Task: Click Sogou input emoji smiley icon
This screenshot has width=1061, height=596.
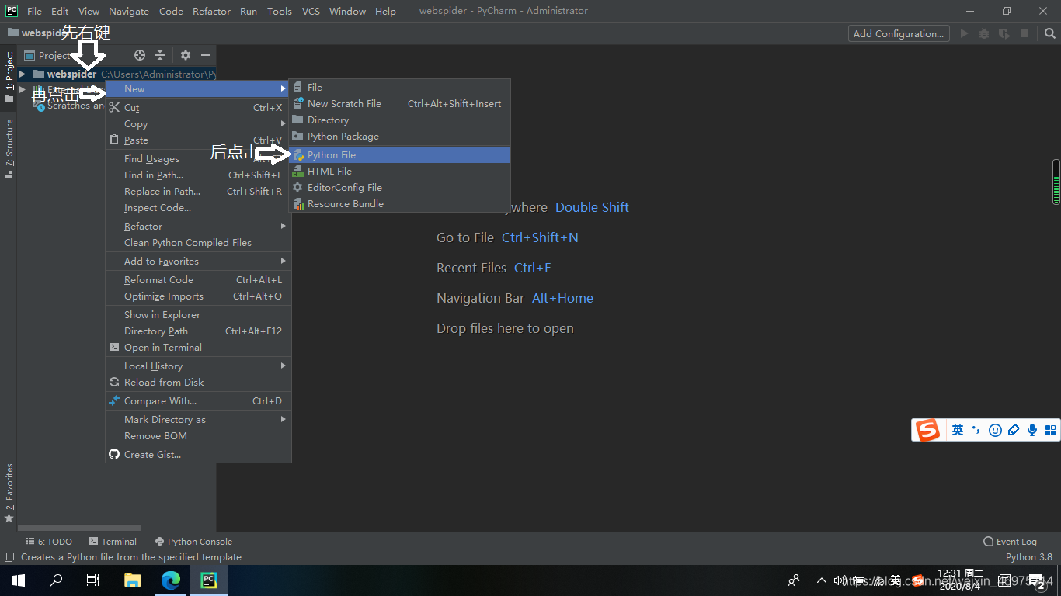Action: click(995, 430)
